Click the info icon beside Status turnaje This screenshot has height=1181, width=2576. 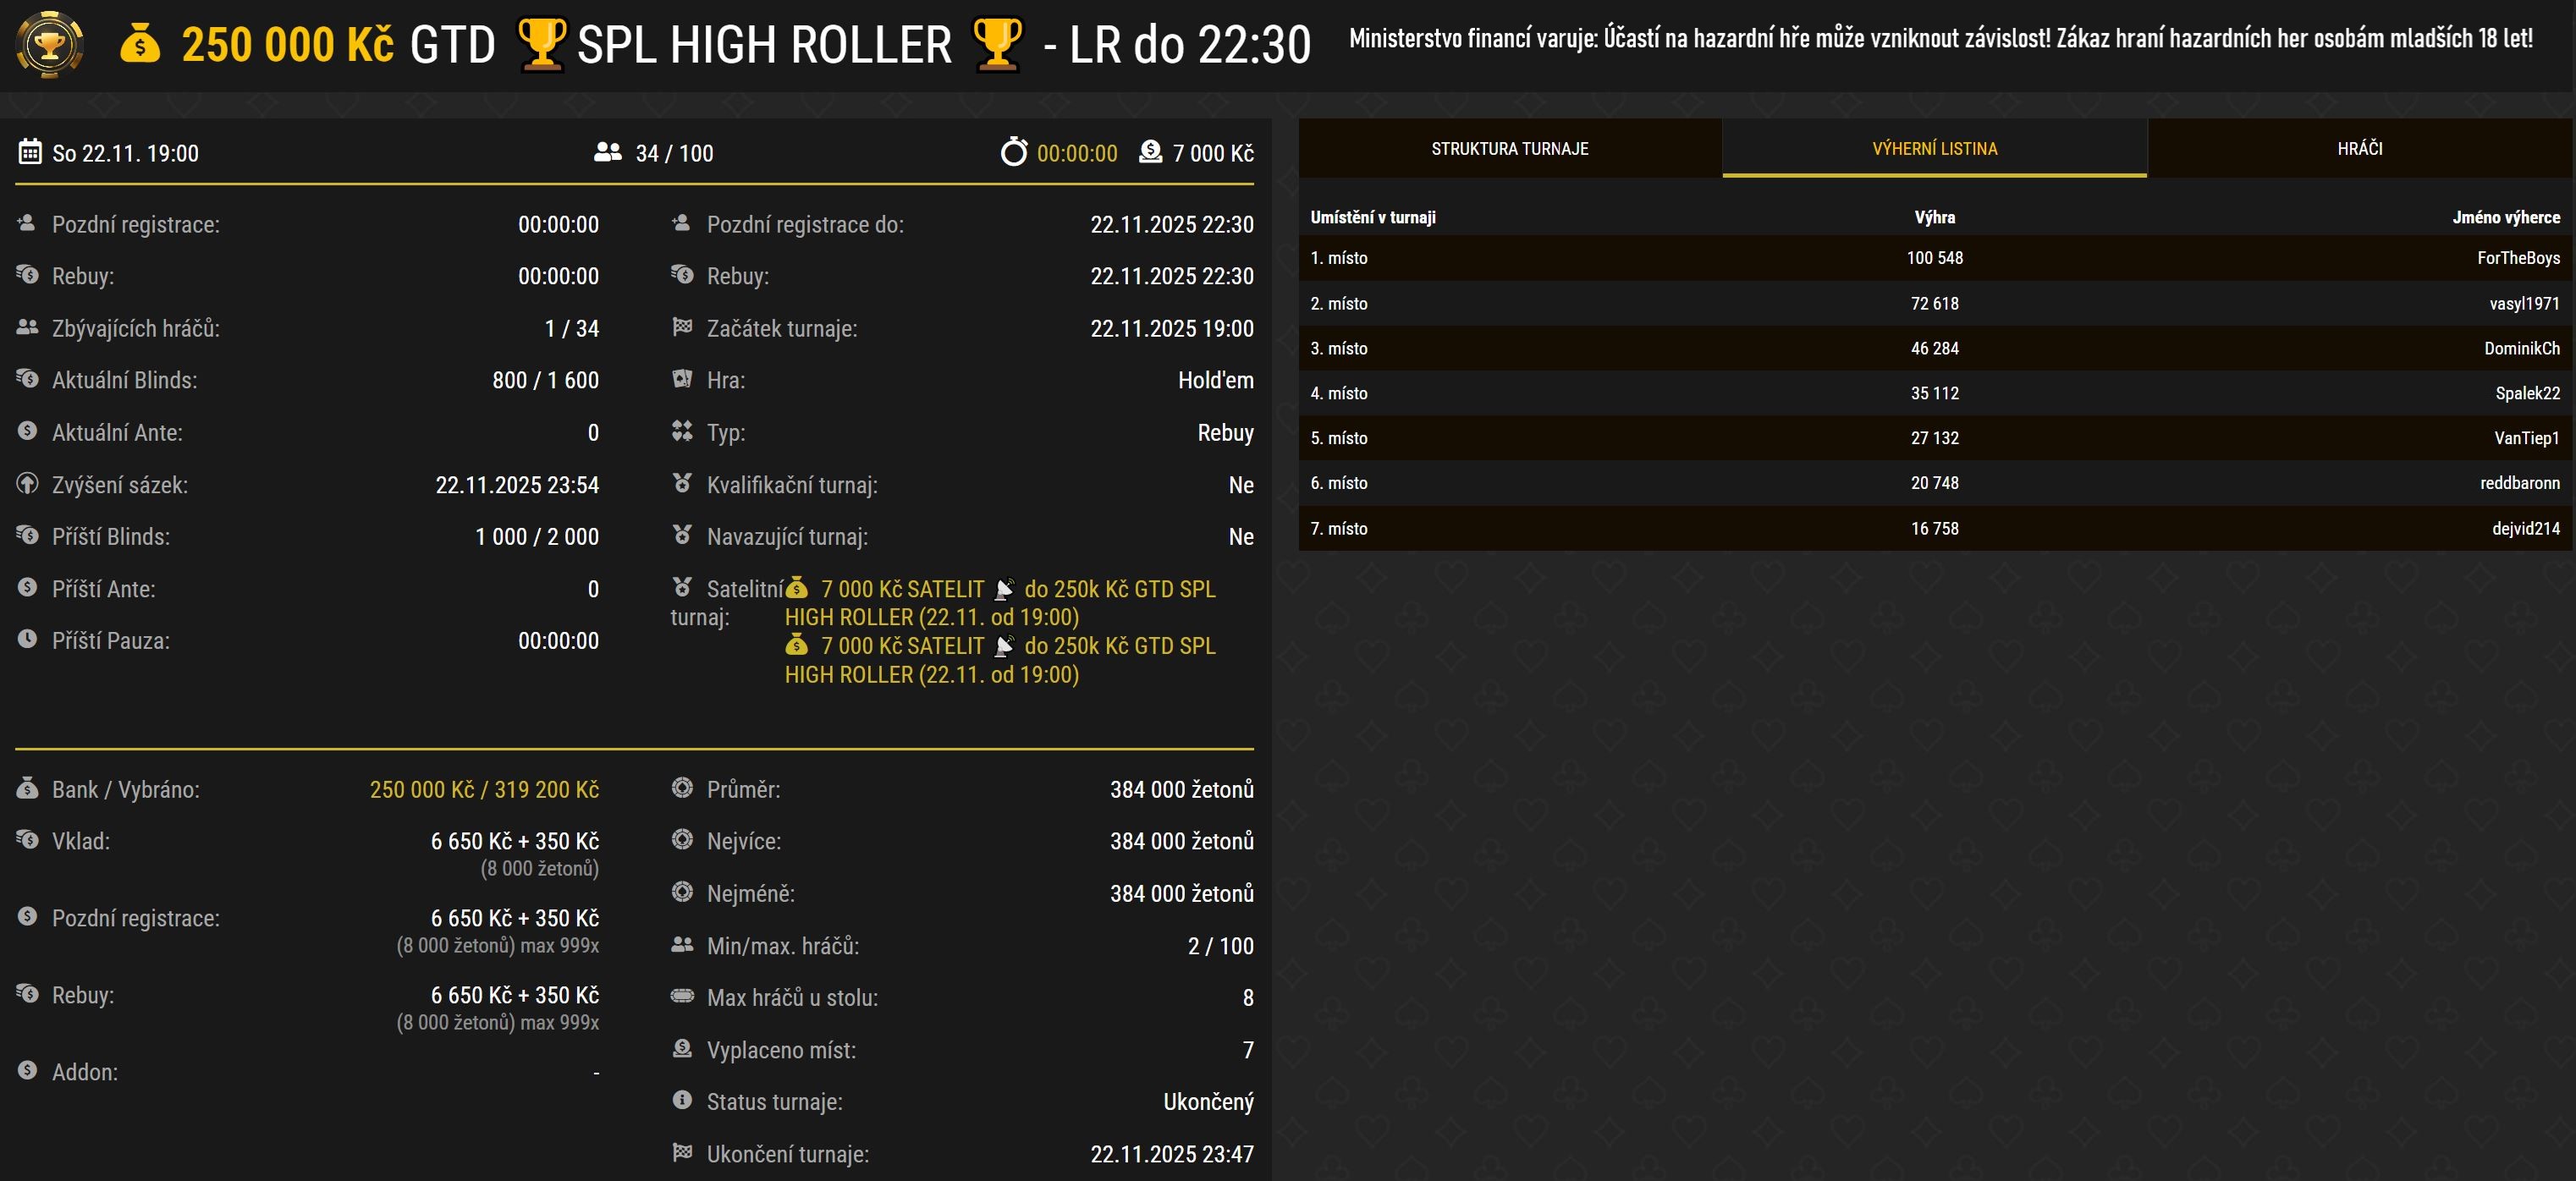point(682,1100)
